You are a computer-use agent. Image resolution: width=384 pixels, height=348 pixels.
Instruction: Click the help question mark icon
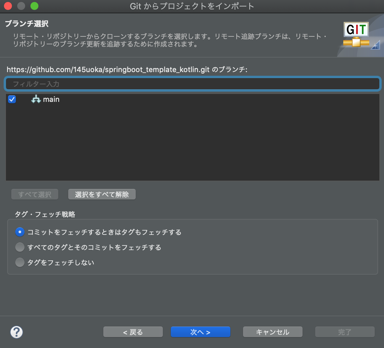(x=17, y=332)
